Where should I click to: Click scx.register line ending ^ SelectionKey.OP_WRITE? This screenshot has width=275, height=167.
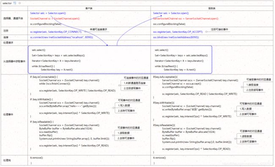pos(74,113)
